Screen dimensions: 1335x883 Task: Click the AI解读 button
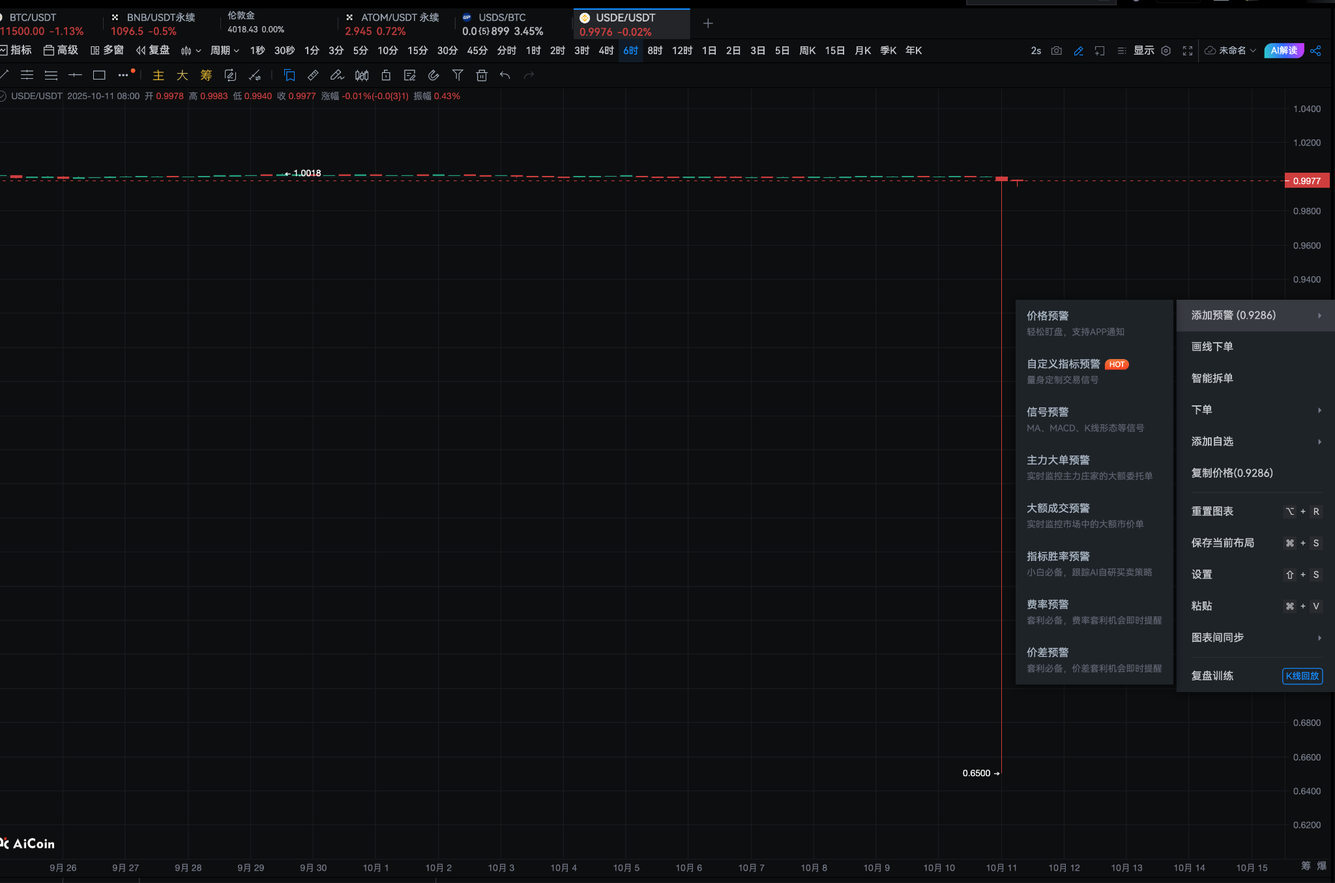(1283, 51)
